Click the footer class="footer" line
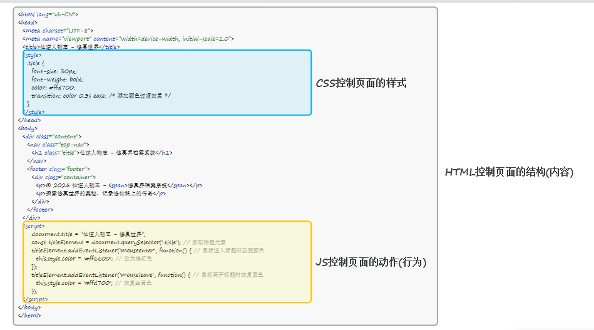Viewport: 594px width, 330px height. [x=58, y=169]
